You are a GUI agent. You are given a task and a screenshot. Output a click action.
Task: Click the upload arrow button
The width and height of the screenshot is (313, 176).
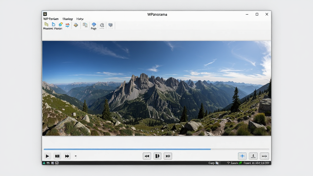click(253, 156)
